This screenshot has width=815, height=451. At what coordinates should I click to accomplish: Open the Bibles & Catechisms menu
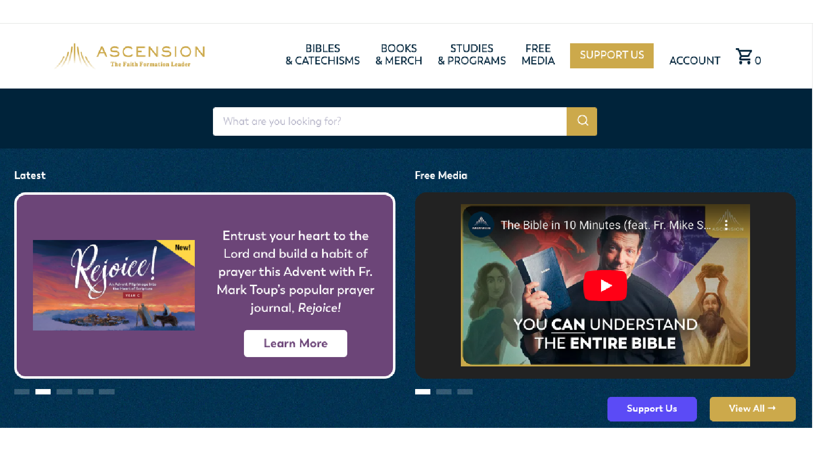click(323, 55)
